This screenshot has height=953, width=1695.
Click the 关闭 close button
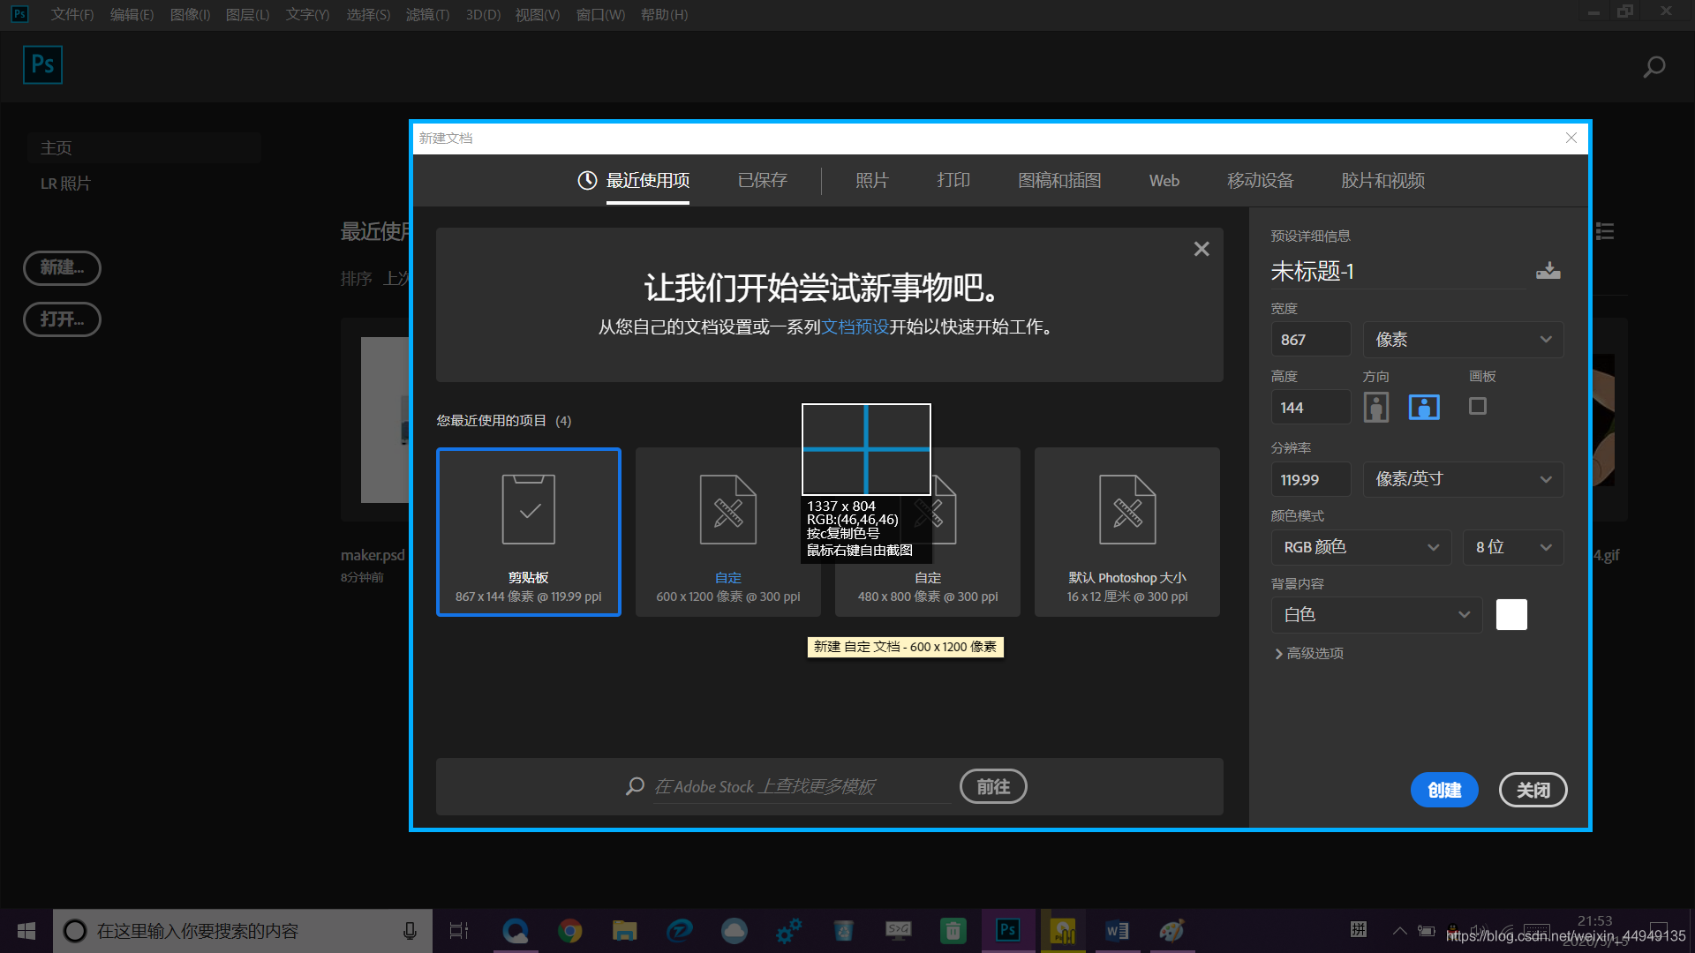coord(1533,790)
